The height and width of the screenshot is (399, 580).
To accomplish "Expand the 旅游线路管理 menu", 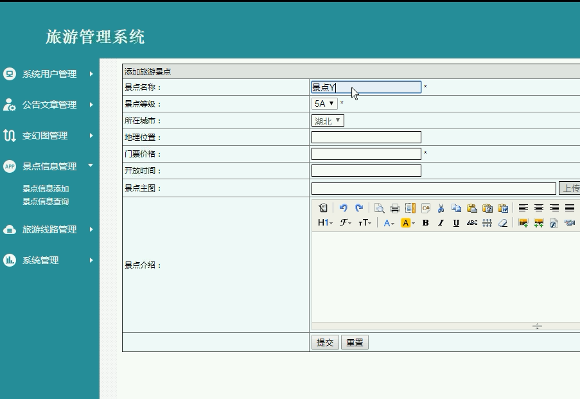I will [49, 229].
